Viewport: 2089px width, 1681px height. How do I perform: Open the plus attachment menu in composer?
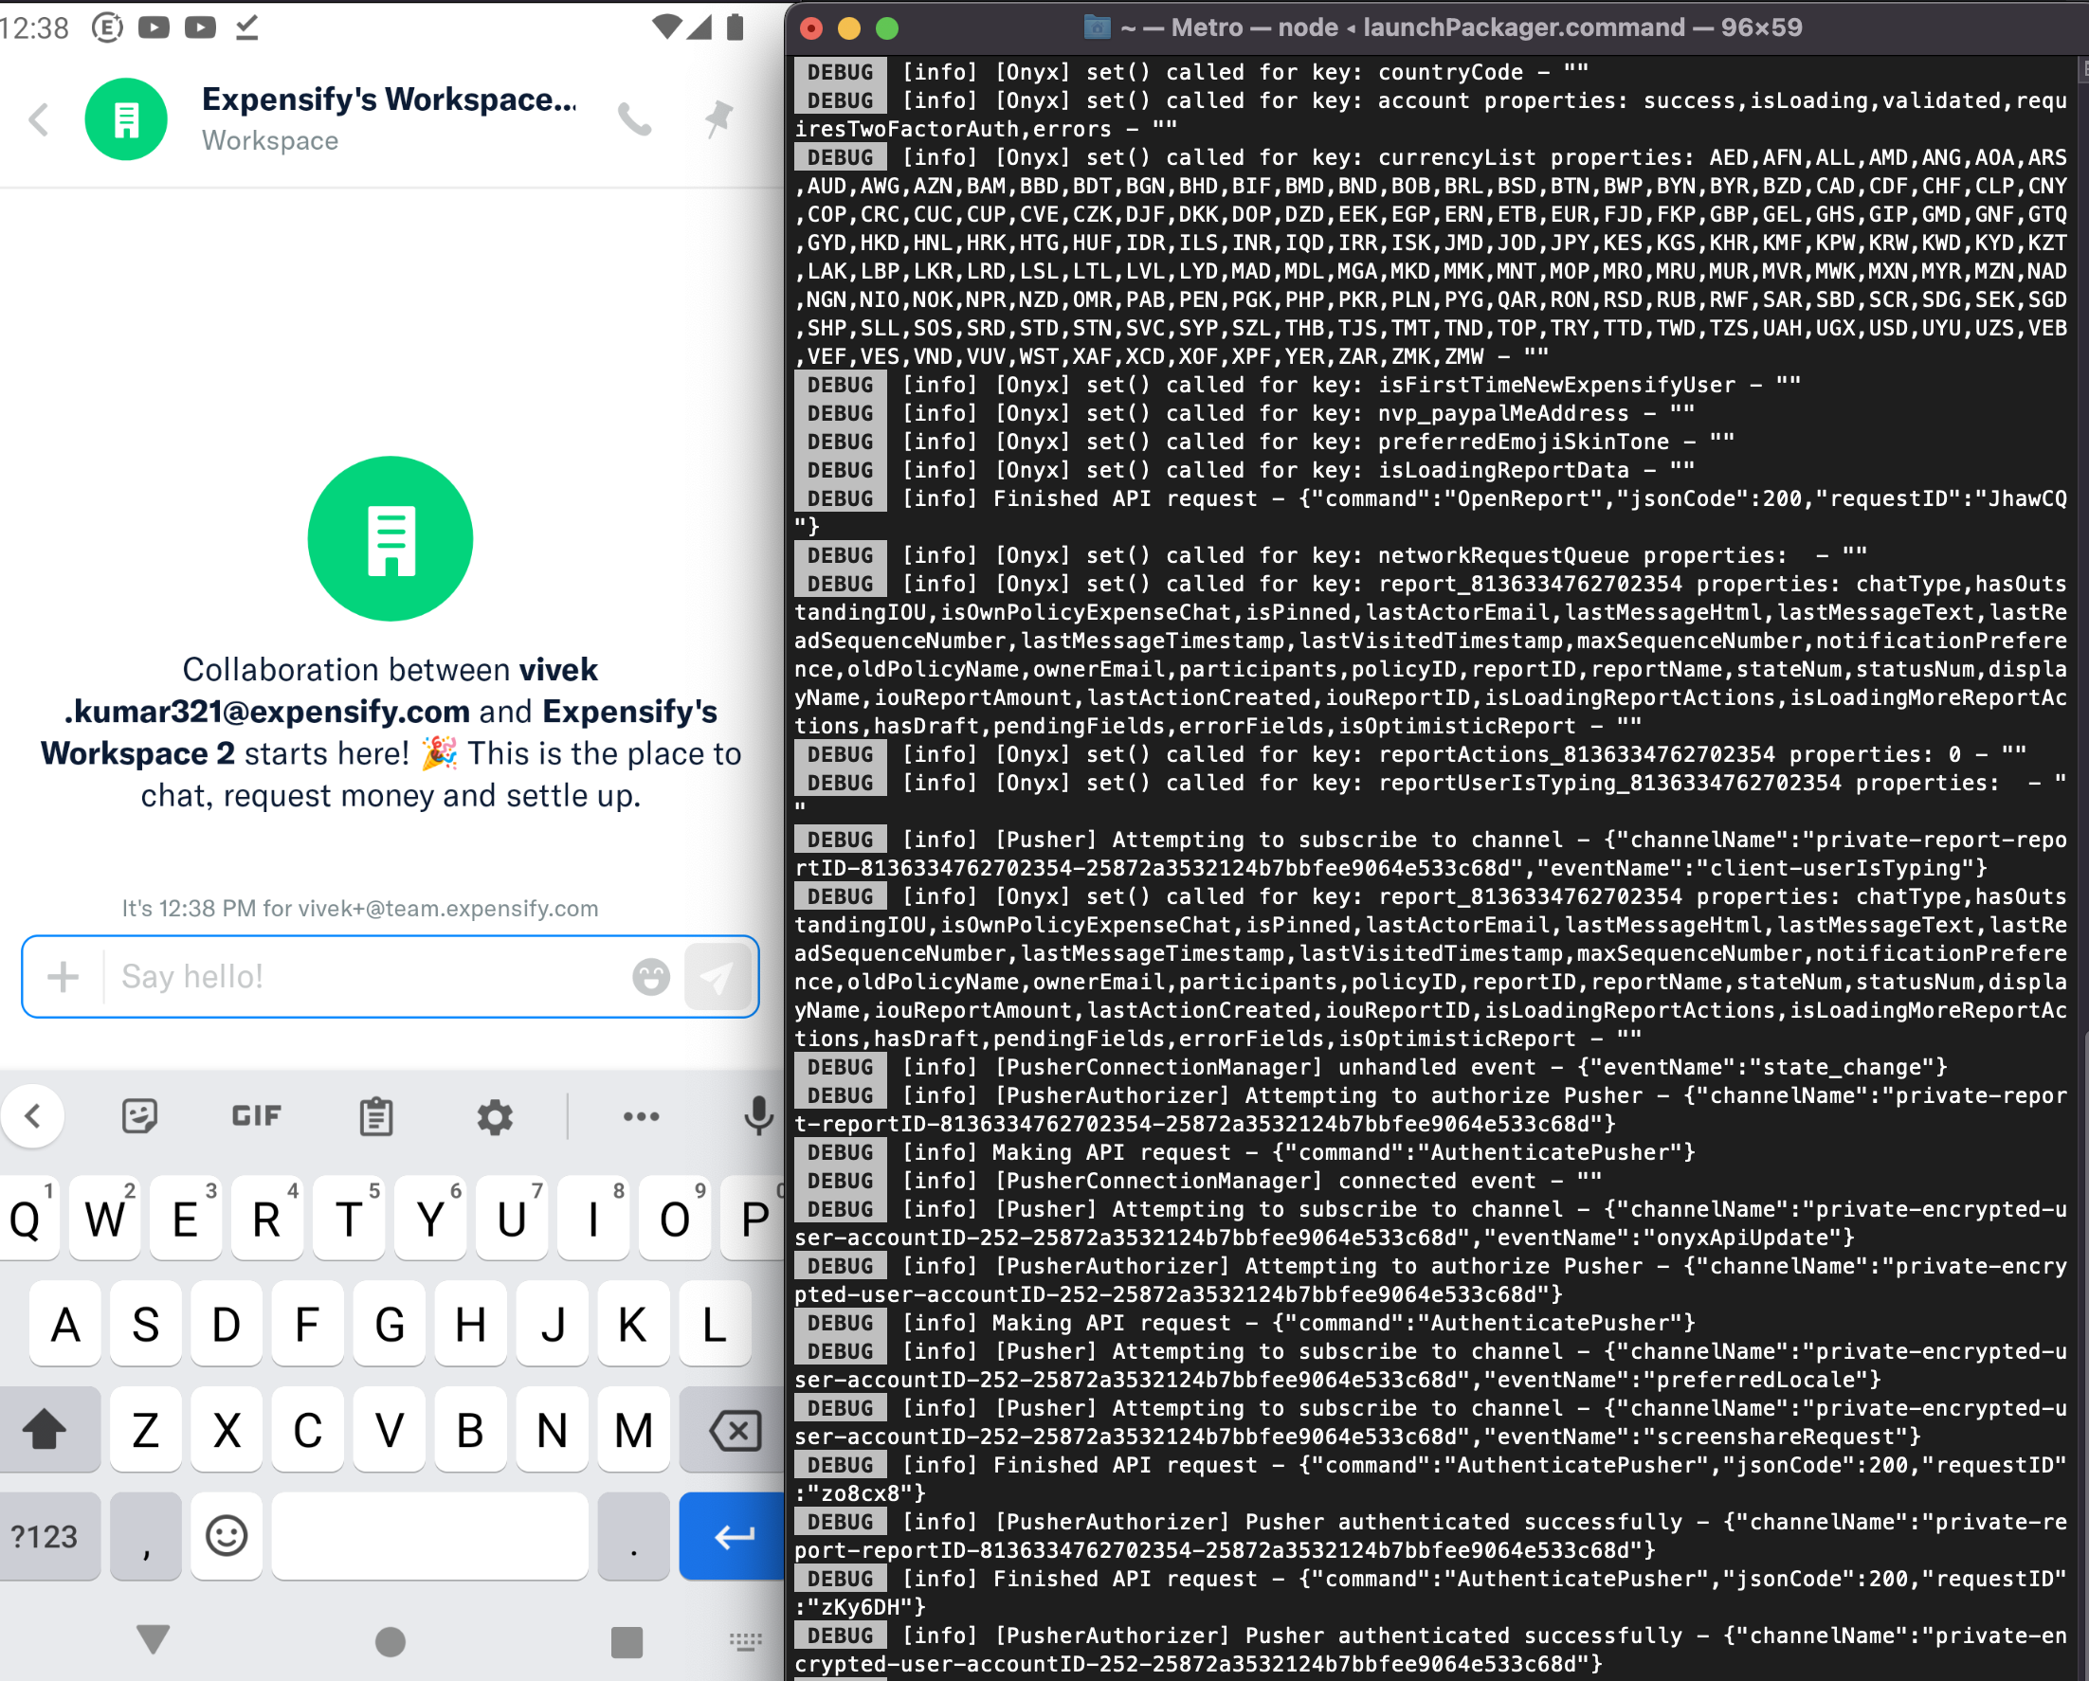click(63, 977)
